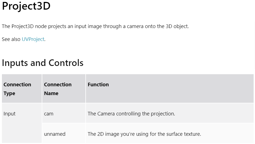Image resolution: width=255 pixels, height=144 pixels.
Task: Click the word projection in cam row
Action: 163,114
